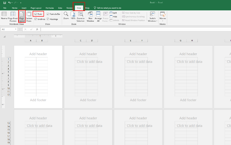Click Reset Window Position
231x145 pixels.
click(x=134, y=20)
